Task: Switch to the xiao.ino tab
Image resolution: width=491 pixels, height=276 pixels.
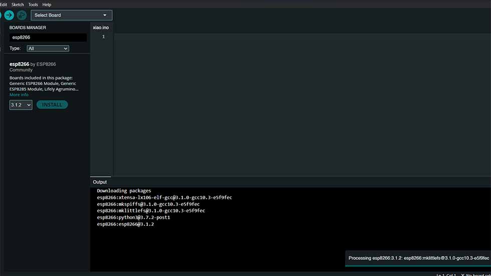Action: [x=101, y=28]
